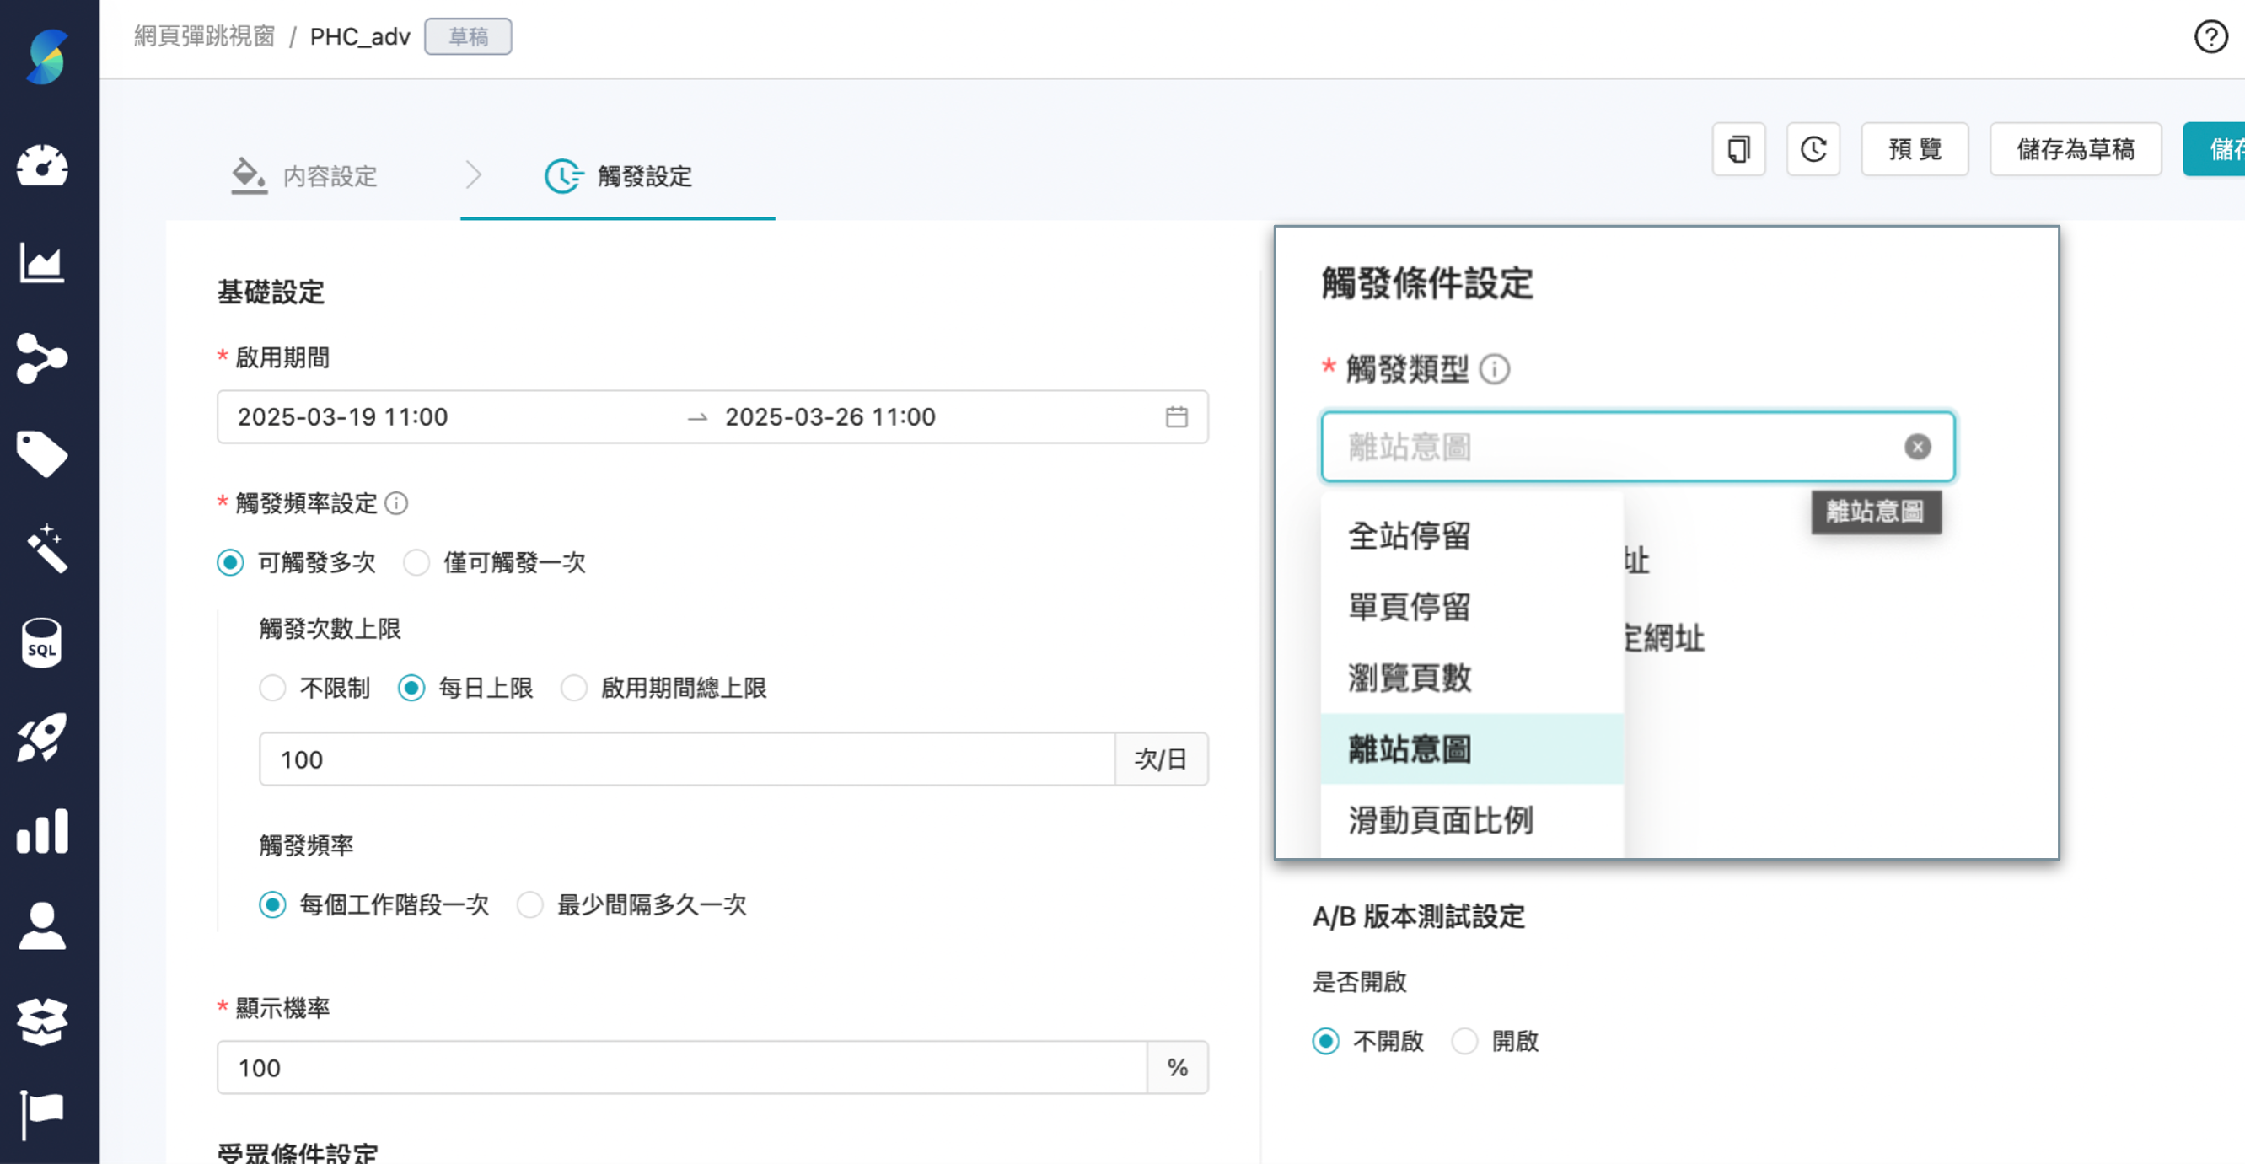2245x1164 pixels.
Task: Choose the 不限制 frequency option
Action: tap(273, 689)
